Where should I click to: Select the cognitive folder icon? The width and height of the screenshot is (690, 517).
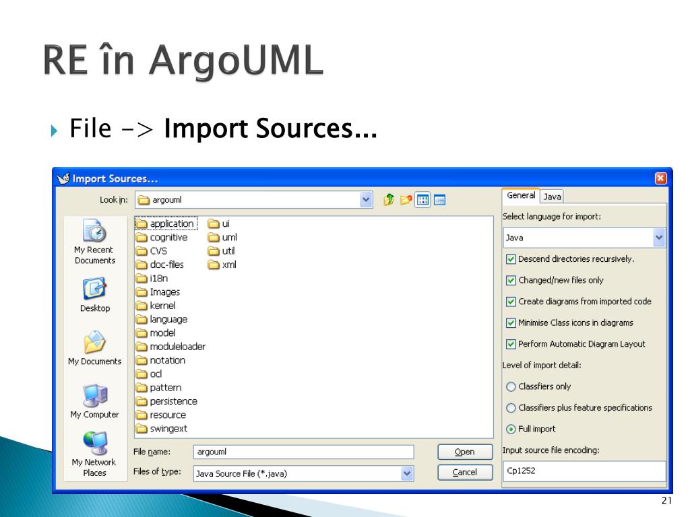(142, 238)
